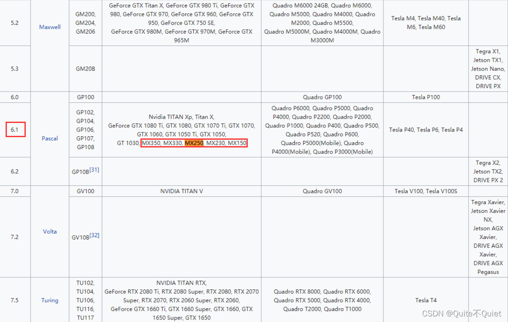Click the Tesla P40, P6, P4 cell

[x=426, y=130]
